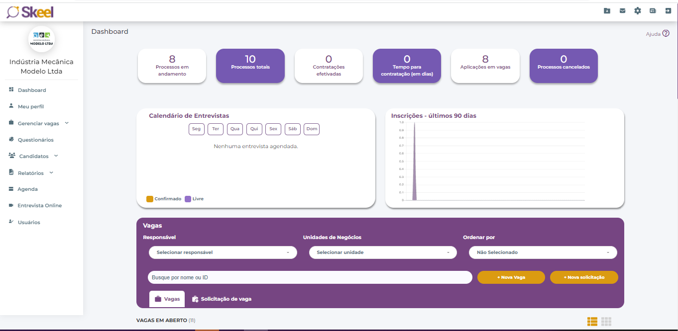Click the Ajuda question mark icon
Viewport: 678px width, 331px height.
(x=666, y=34)
